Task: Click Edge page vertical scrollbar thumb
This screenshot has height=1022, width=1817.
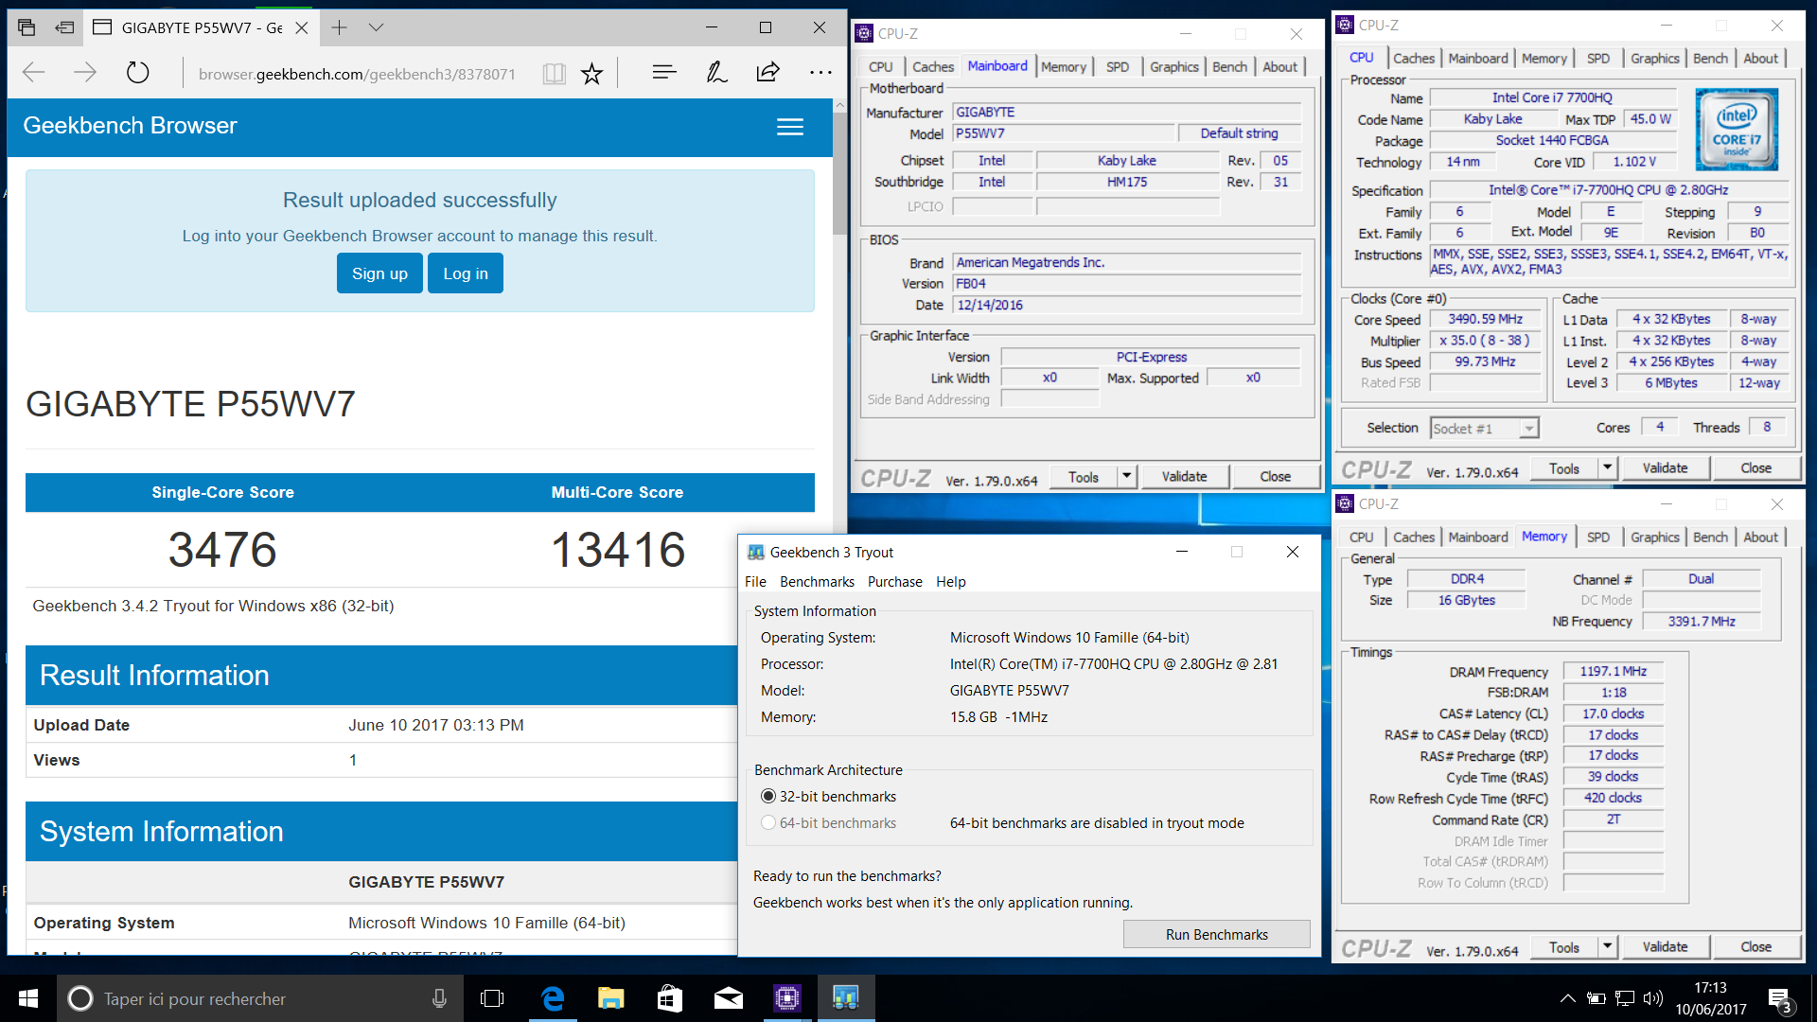Action: (839, 173)
